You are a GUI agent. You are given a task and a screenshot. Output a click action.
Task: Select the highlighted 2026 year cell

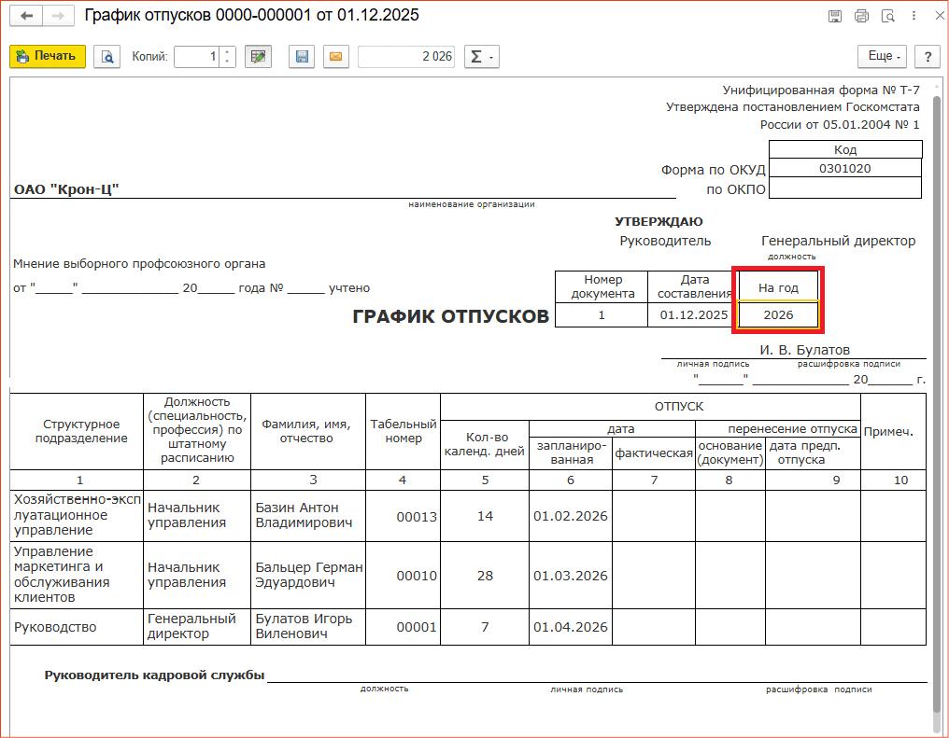click(x=778, y=315)
